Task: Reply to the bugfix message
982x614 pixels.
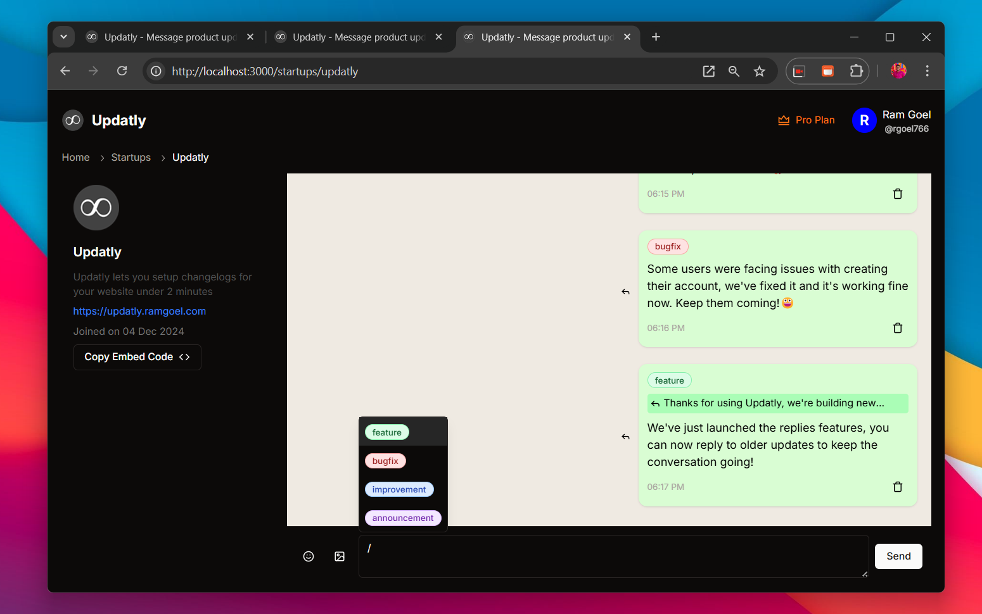Action: [625, 292]
